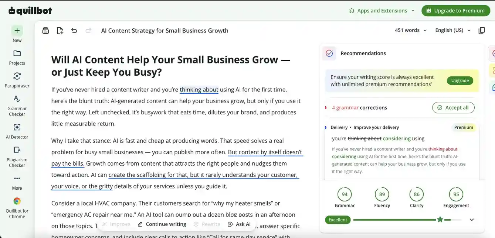This screenshot has width=495, height=238.
Task: Open Quillbot for Chrome extension
Action: (x=17, y=208)
